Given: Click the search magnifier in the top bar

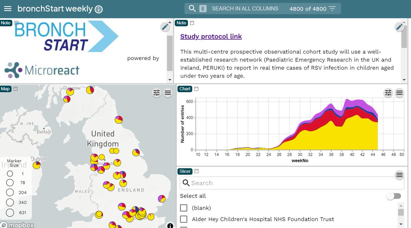Looking at the screenshot, I should coord(192,9).
